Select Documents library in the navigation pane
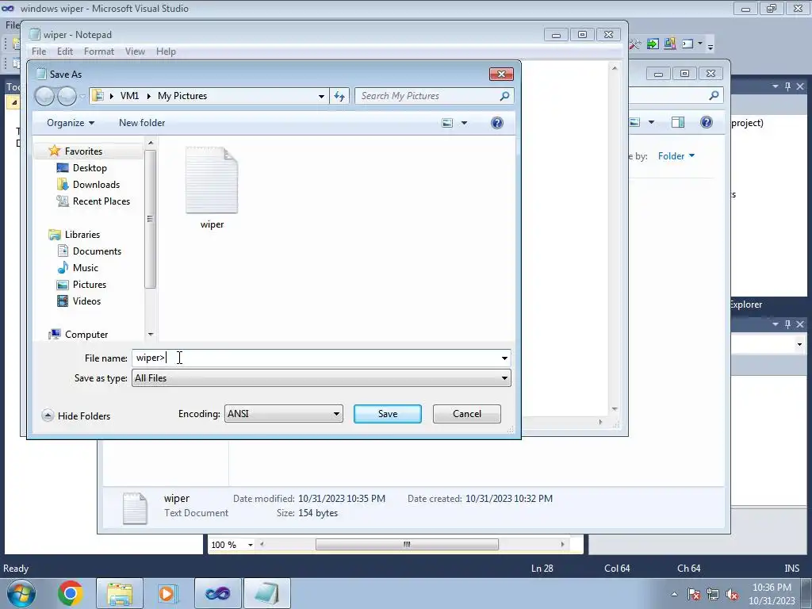Viewport: 812px width, 609px height. pyautogui.click(x=97, y=251)
